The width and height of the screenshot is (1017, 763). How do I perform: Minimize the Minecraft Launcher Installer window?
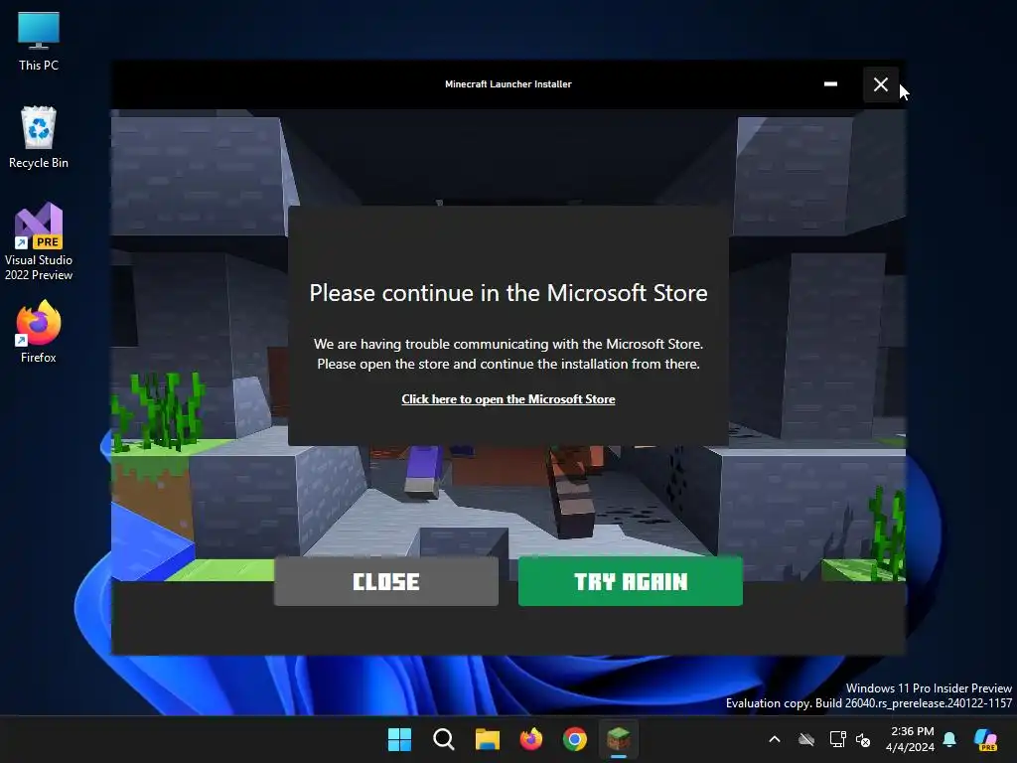tap(830, 84)
